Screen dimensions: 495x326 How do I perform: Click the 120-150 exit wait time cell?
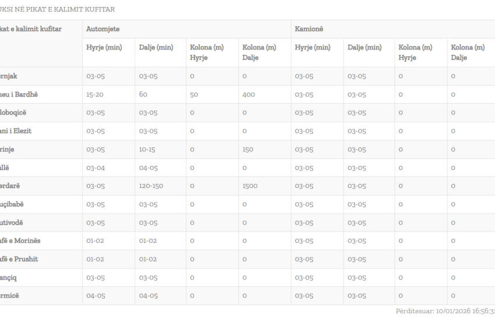tap(151, 186)
